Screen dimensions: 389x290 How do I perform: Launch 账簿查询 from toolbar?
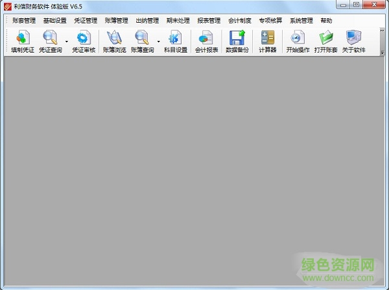[143, 42]
